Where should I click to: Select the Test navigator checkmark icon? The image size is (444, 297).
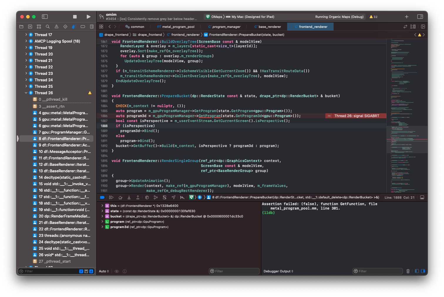[x=65, y=26]
